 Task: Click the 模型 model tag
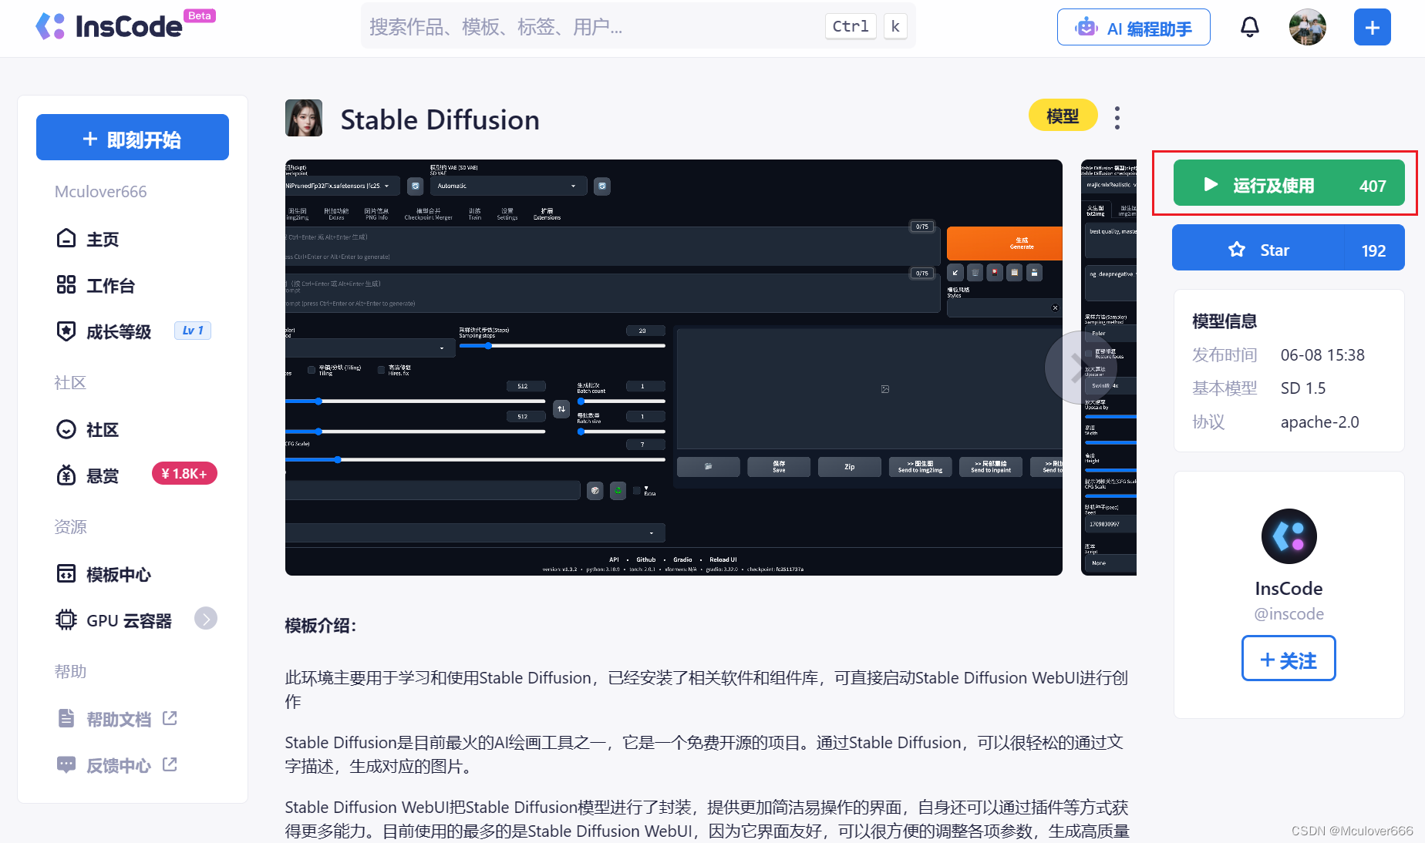point(1063,116)
